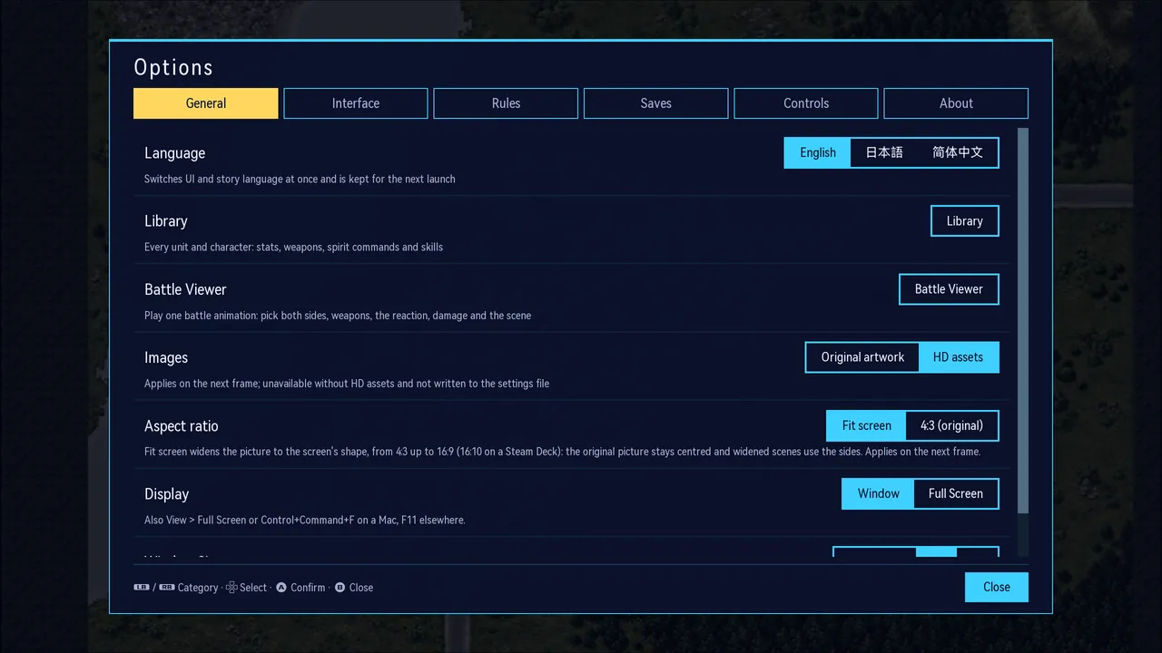Click the 'Select' hint text in the footer
Image resolution: width=1162 pixels, height=653 pixels.
(253, 588)
